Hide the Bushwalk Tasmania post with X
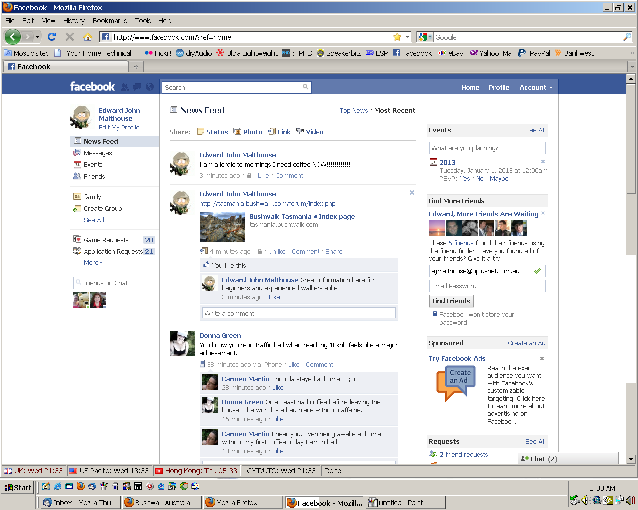 click(x=412, y=193)
